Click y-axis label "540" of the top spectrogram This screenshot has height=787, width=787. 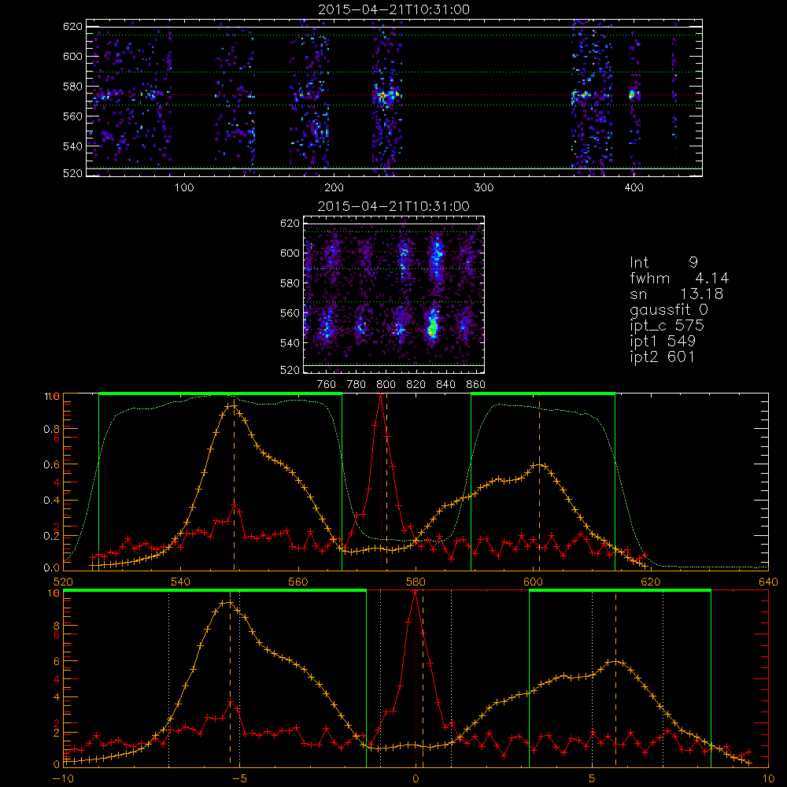pos(72,146)
